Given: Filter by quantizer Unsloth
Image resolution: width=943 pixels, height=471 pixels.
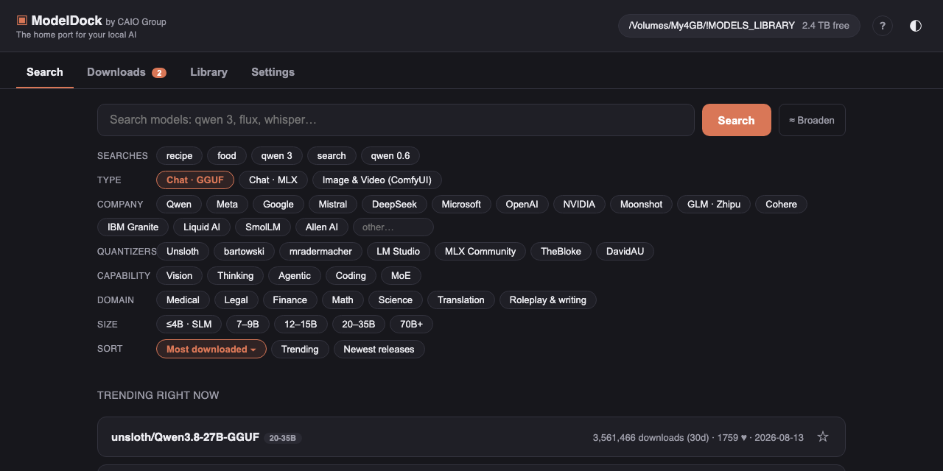Looking at the screenshot, I should [183, 251].
